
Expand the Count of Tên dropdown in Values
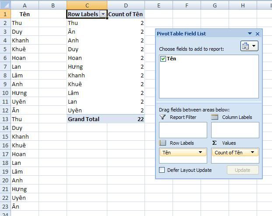click(253, 153)
